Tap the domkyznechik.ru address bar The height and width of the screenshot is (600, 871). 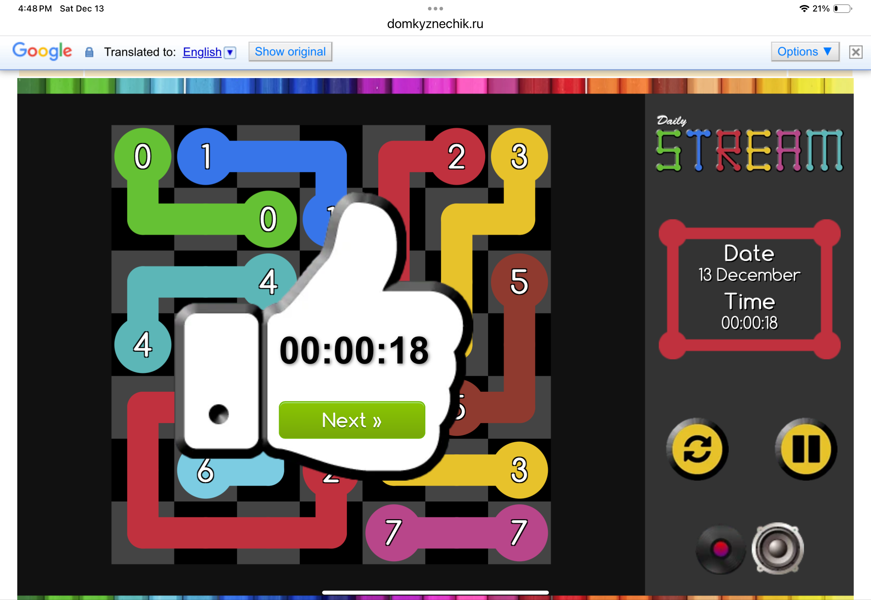coord(435,24)
